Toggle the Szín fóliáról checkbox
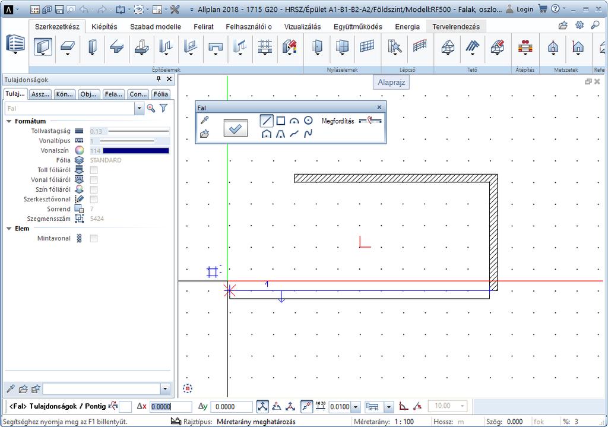 tap(93, 189)
